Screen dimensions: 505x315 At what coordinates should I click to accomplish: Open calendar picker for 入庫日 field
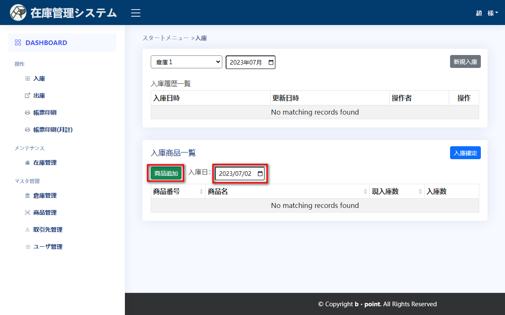pos(260,174)
